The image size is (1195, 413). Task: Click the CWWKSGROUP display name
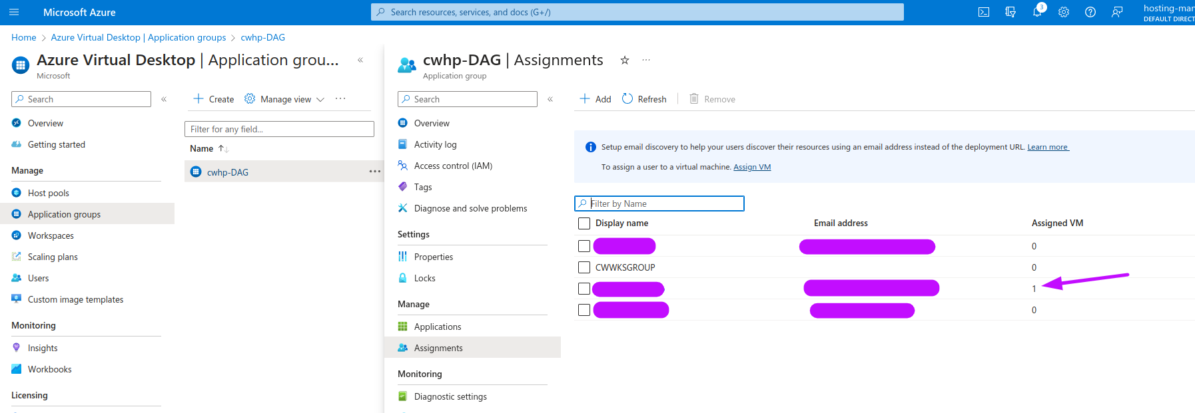click(x=625, y=267)
